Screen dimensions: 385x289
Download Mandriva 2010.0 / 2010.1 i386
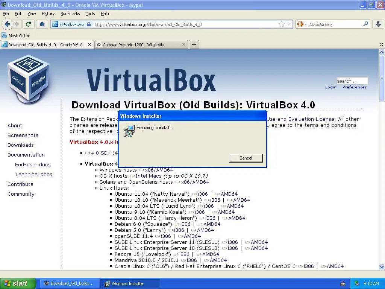(189, 260)
